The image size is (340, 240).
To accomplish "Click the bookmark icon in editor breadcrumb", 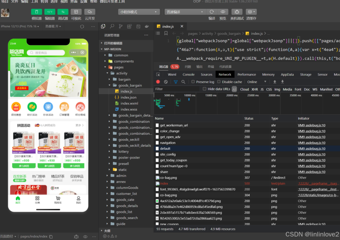I will pyautogui.click(x=166, y=33).
